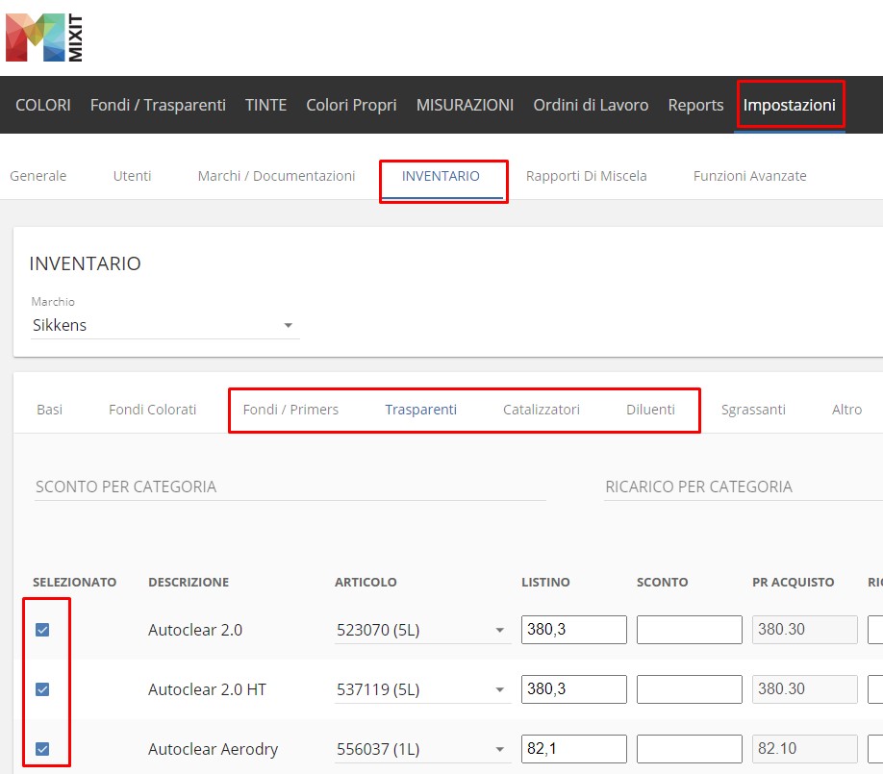Open article dropdown 523070 (5L)

pos(422,630)
